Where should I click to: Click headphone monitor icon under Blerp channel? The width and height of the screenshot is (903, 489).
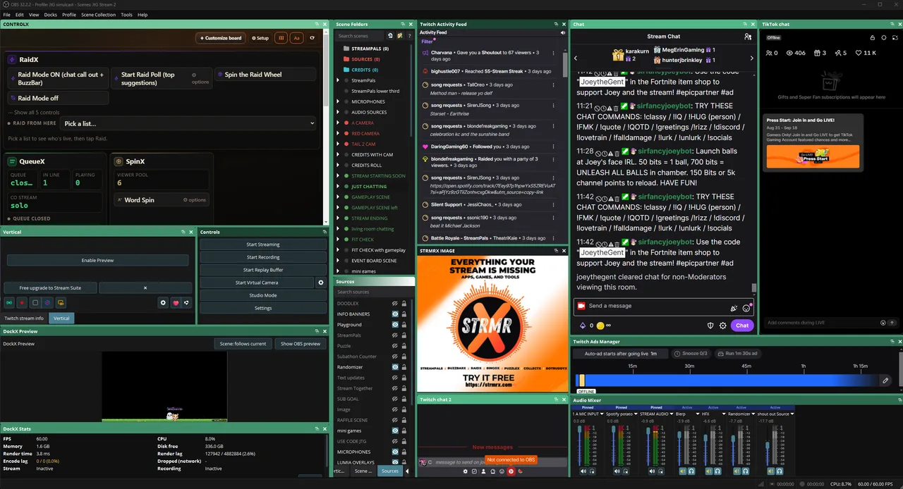(x=691, y=471)
